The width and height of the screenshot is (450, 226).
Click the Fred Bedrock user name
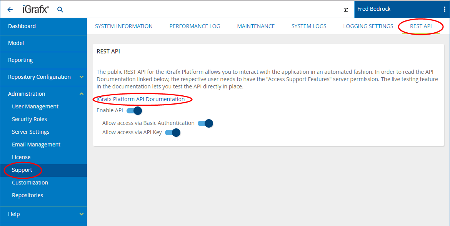(374, 9)
